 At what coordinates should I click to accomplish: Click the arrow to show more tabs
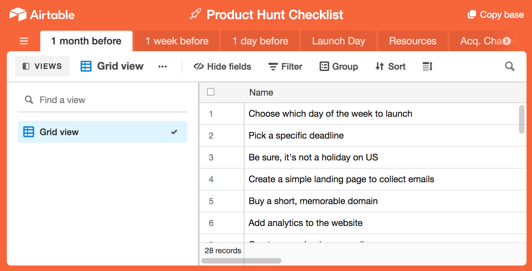507,41
